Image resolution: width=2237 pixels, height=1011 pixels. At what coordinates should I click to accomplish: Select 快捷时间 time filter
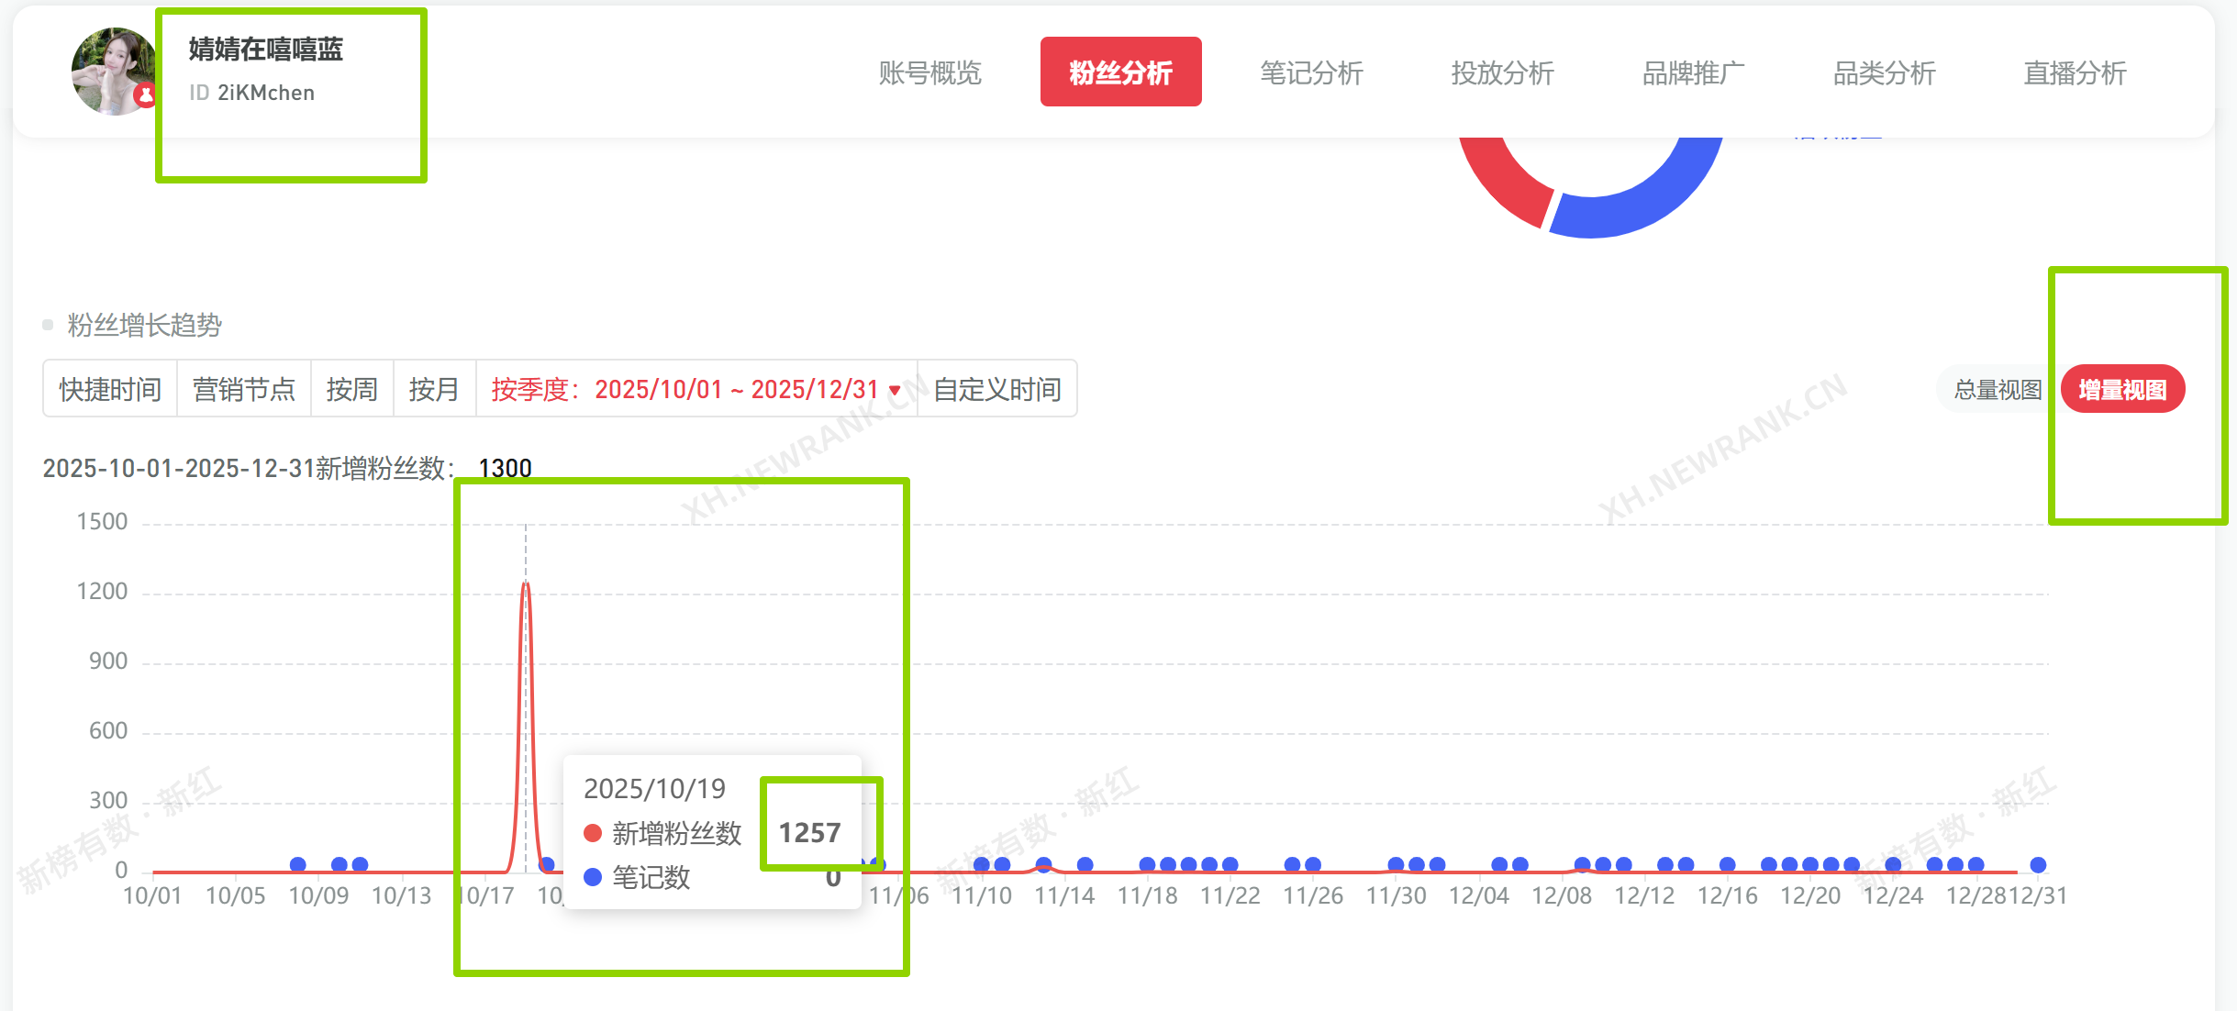pyautogui.click(x=110, y=389)
